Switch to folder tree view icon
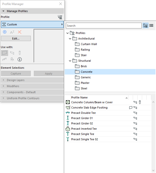156x173 pixels. 145,26
